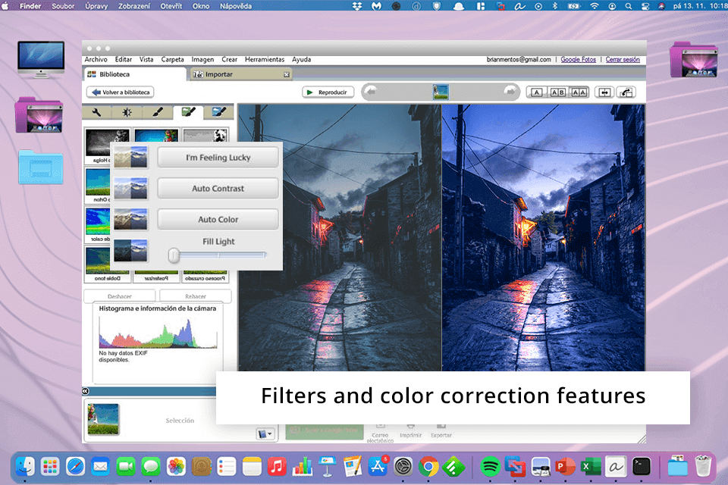Collapse panel with double-arrow circle icon
This screenshot has width=728, height=485.
(x=86, y=391)
